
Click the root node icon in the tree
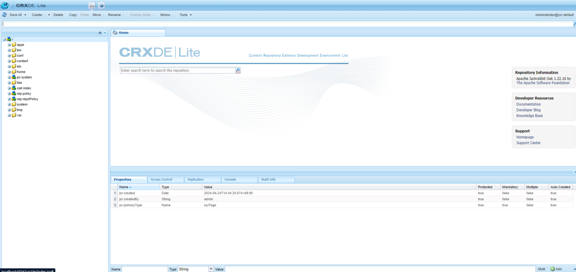click(9, 39)
